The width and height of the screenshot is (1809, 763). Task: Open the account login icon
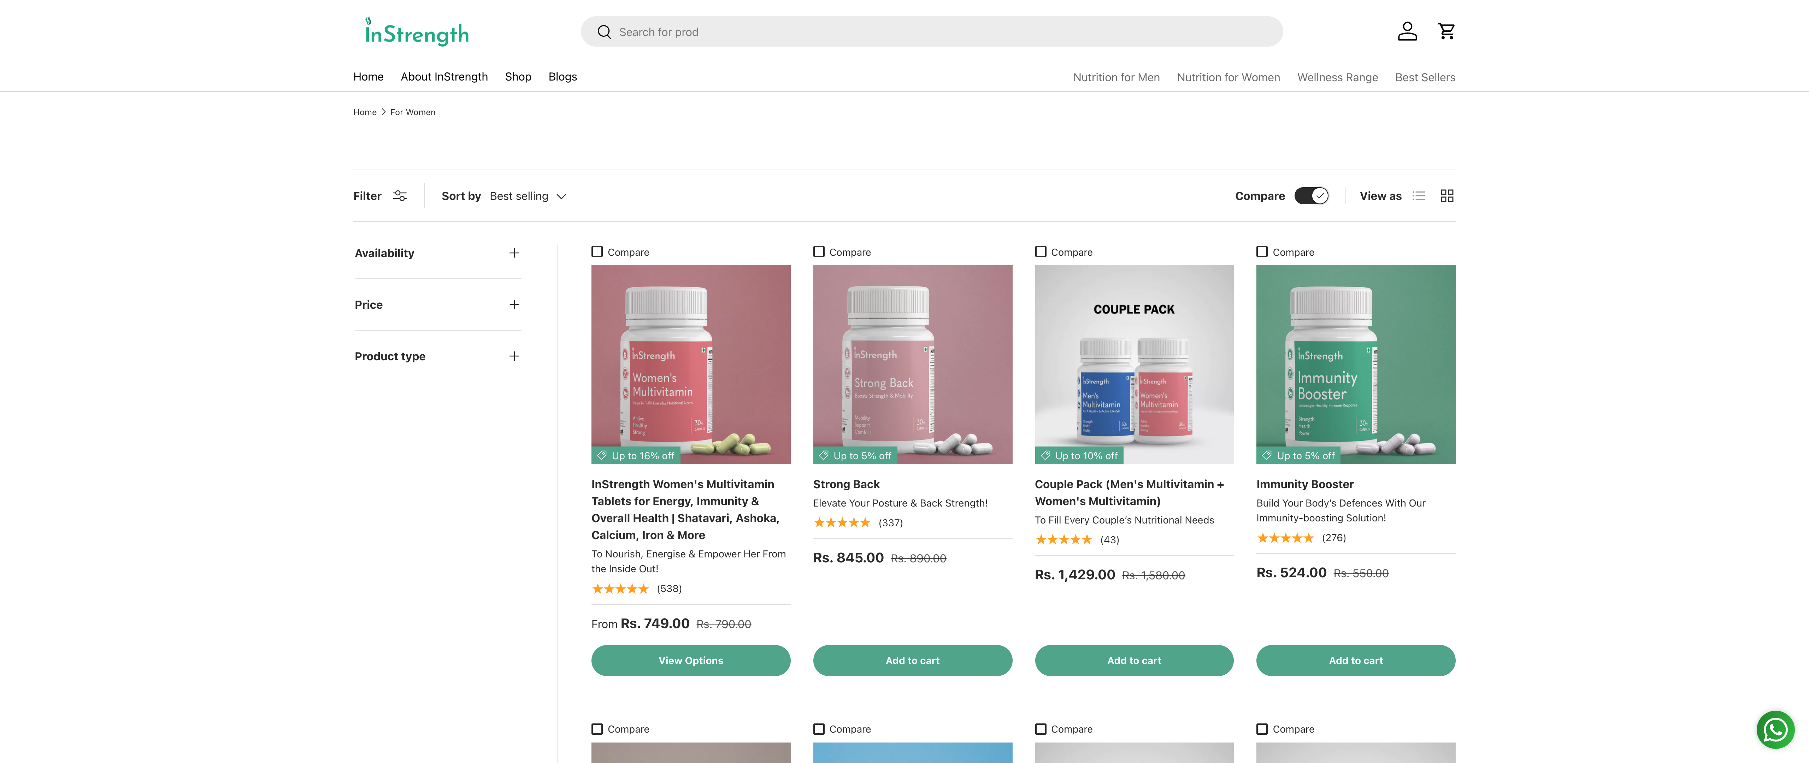point(1407,31)
